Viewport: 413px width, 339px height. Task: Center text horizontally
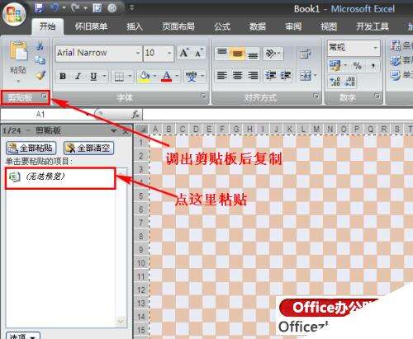pos(238,75)
